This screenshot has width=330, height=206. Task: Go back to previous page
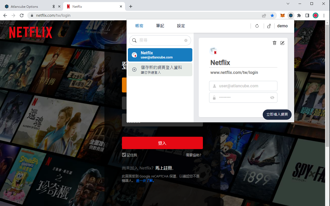click(5, 15)
